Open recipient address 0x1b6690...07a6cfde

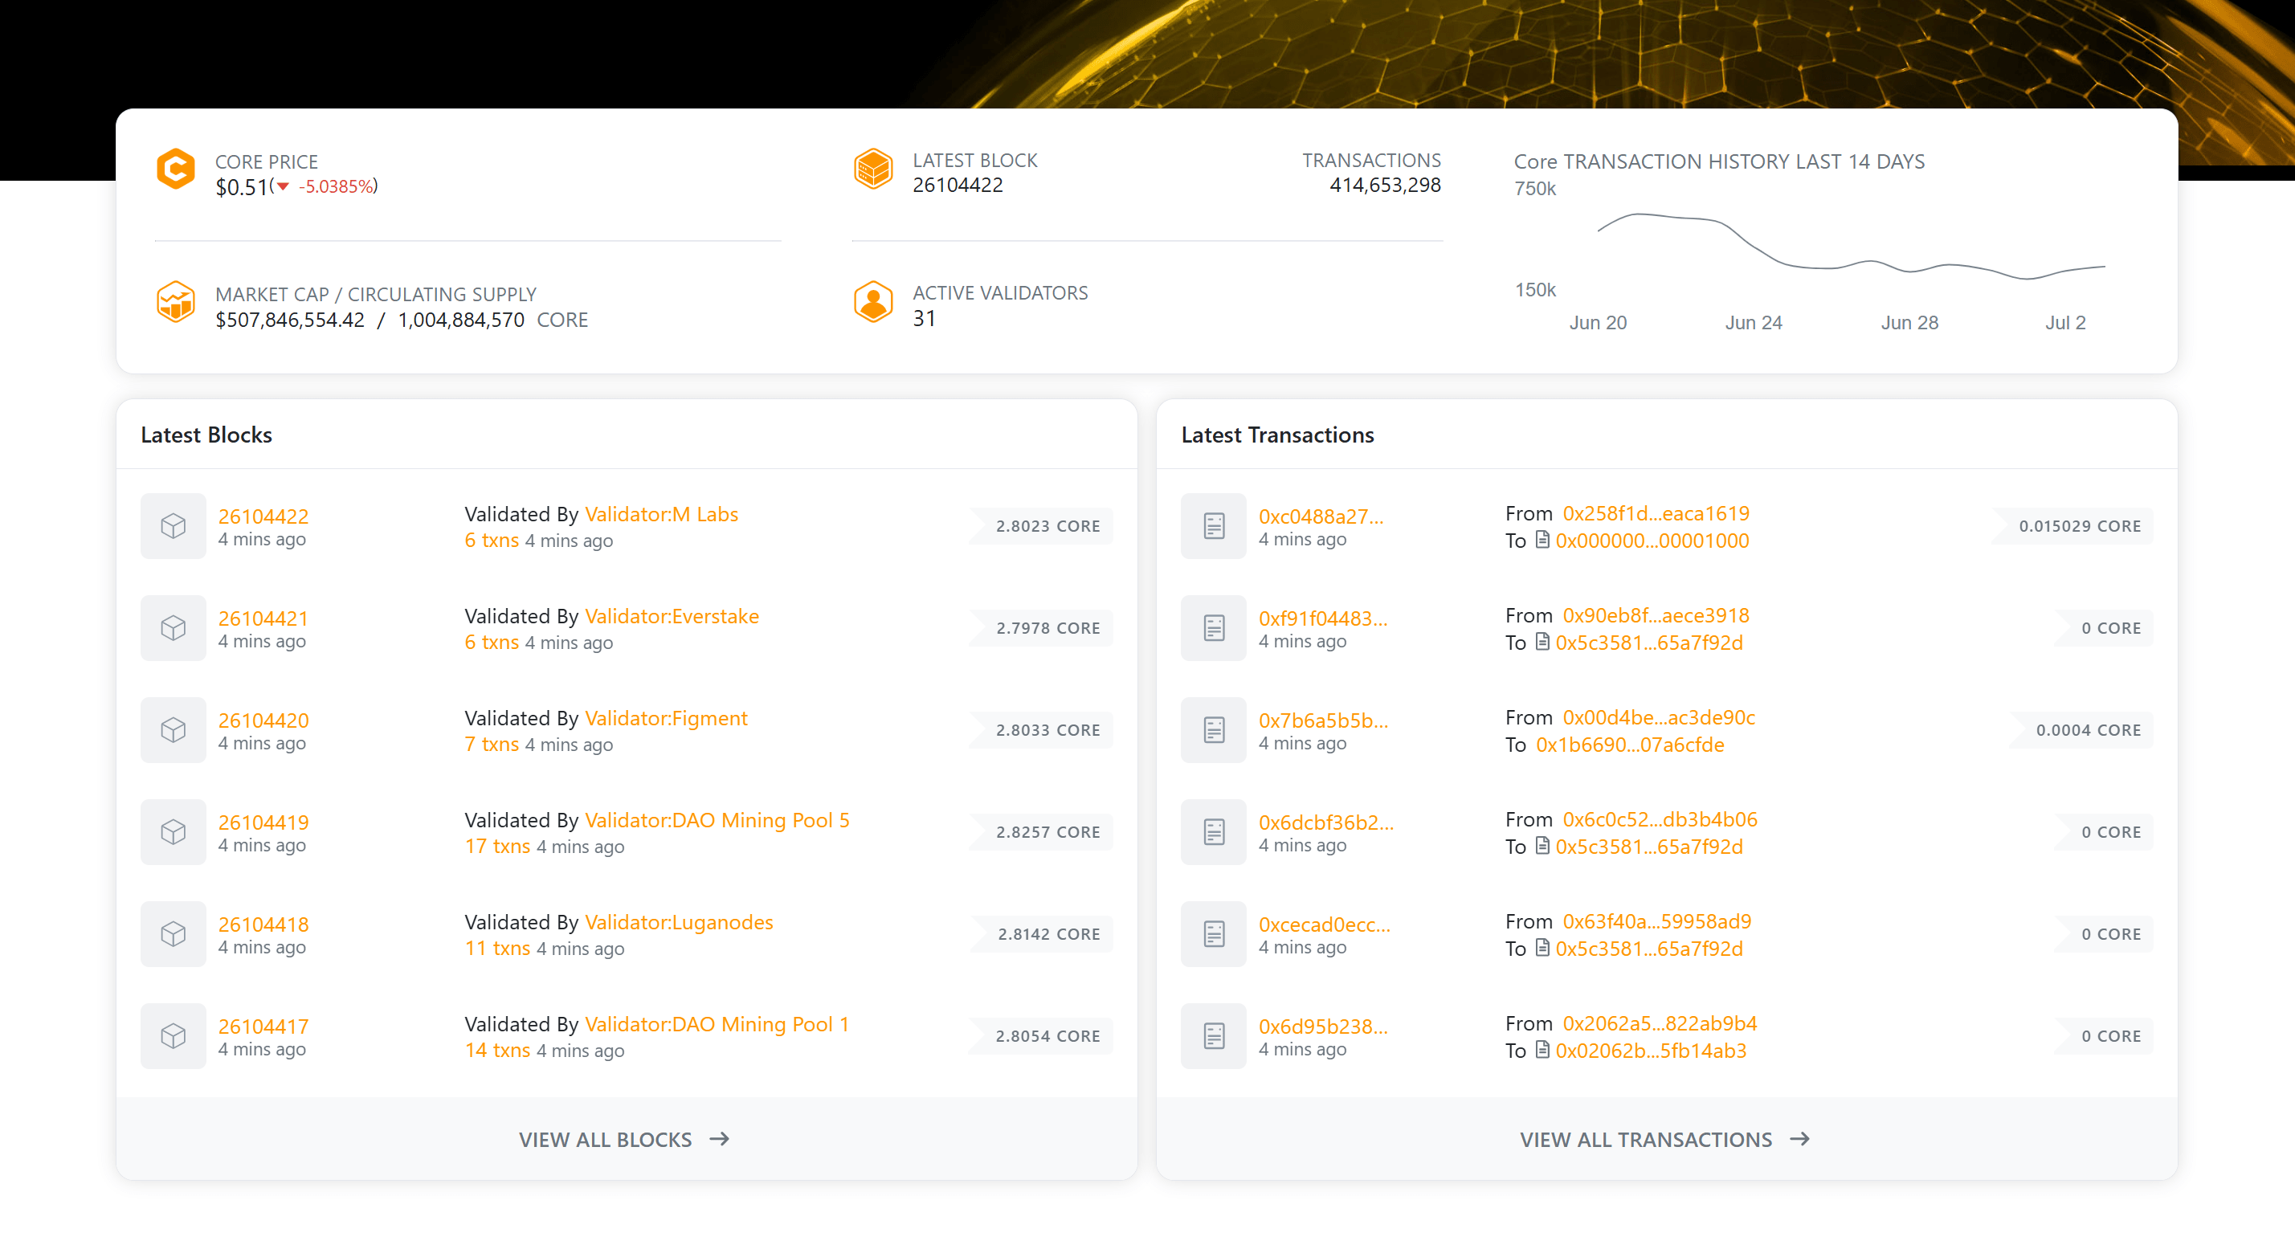tap(1630, 745)
